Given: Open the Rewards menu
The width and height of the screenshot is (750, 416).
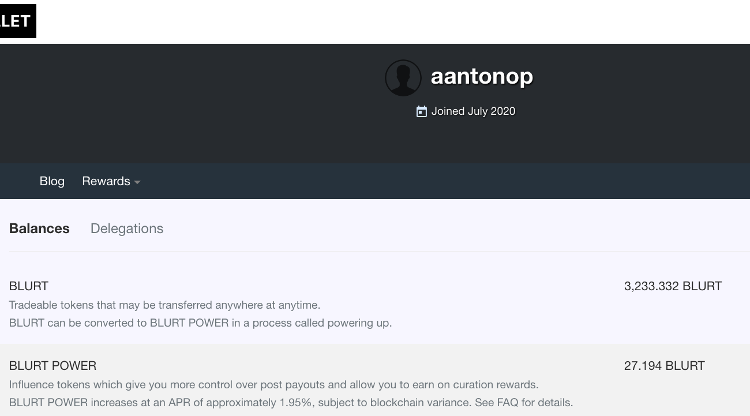Looking at the screenshot, I should [x=111, y=181].
